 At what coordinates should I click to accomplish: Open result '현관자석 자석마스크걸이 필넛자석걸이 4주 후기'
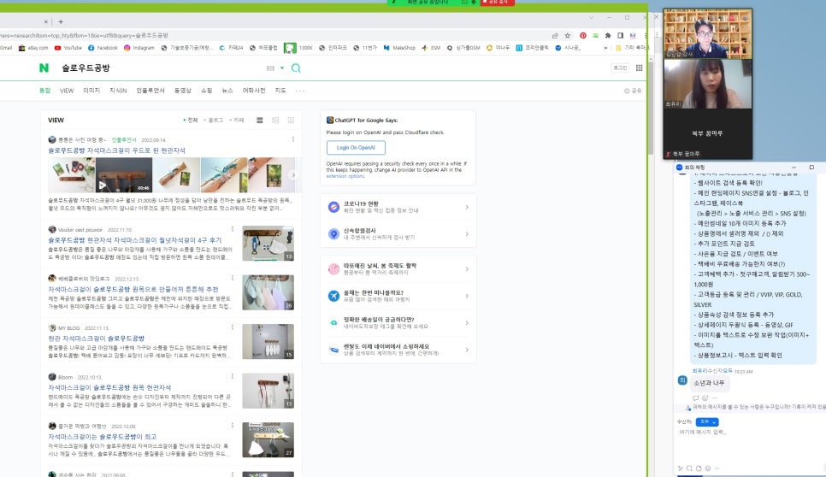click(135, 240)
